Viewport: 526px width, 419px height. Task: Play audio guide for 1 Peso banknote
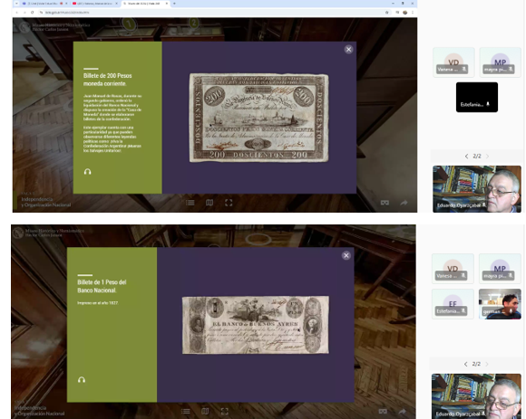(x=82, y=380)
